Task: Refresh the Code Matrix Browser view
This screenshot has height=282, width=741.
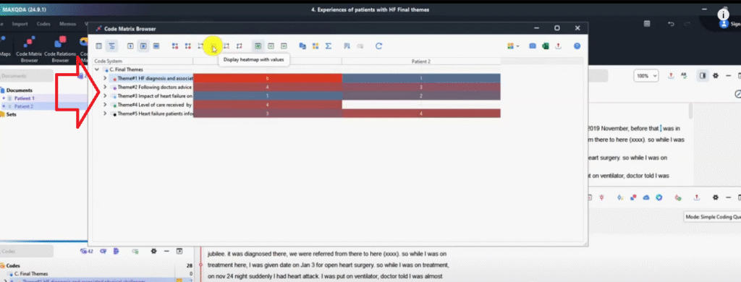Action: pyautogui.click(x=378, y=46)
